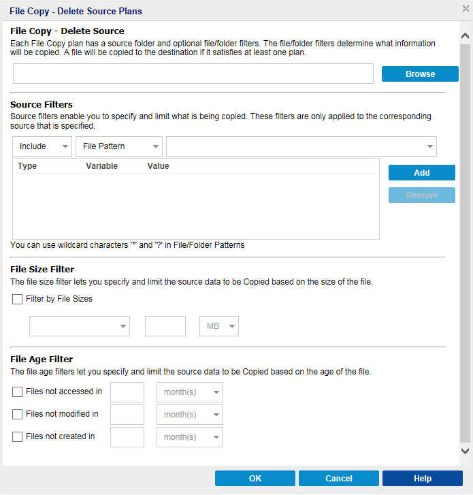Image resolution: width=473 pixels, height=495 pixels.
Task: Open the filter value combo box
Action: coord(301,146)
